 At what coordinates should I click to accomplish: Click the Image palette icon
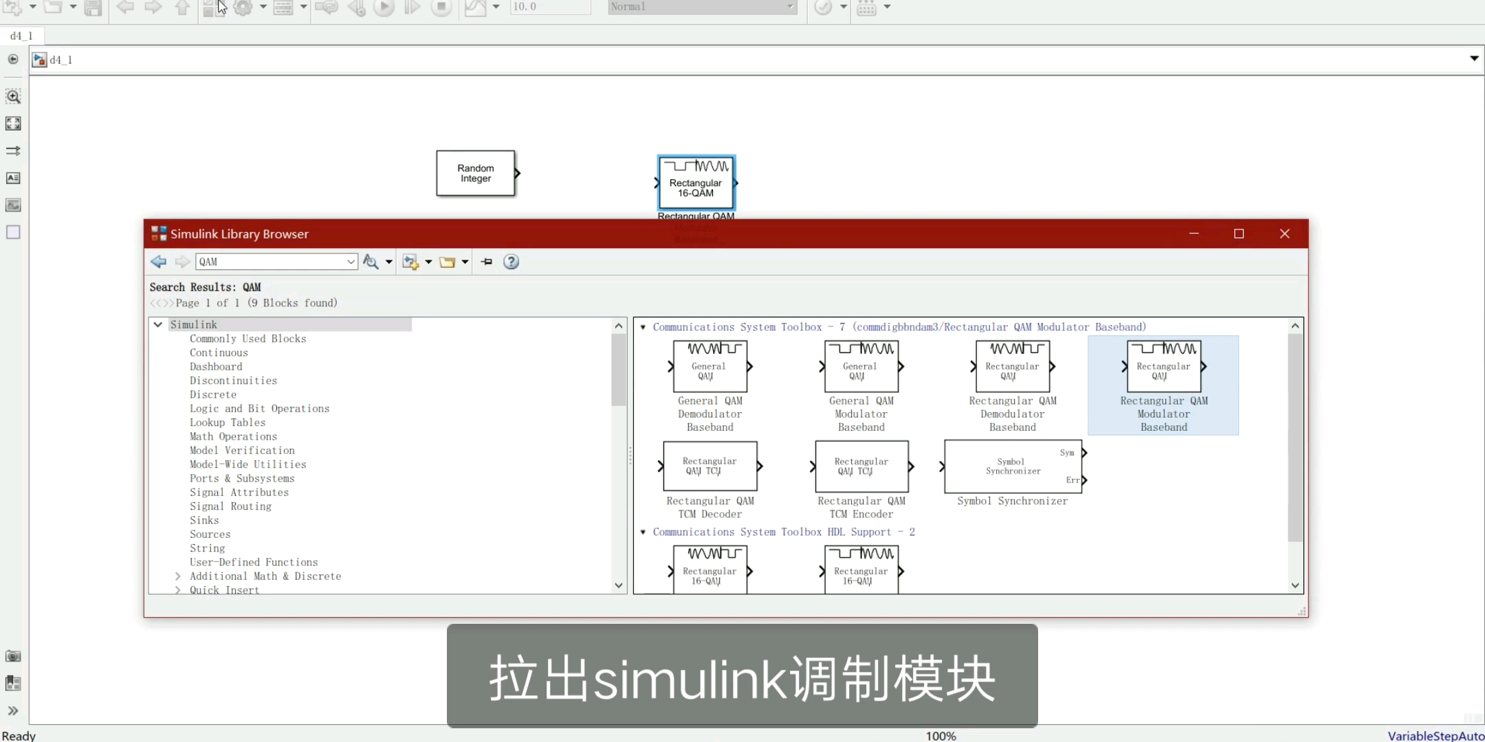click(x=13, y=205)
